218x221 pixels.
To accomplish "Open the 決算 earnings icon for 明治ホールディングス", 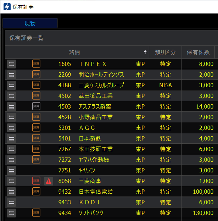I will click(36, 74).
